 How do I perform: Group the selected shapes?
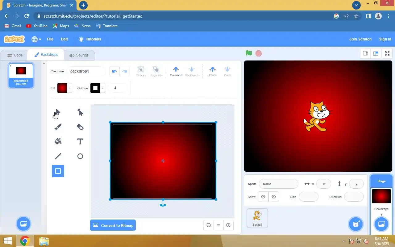pyautogui.click(x=141, y=71)
